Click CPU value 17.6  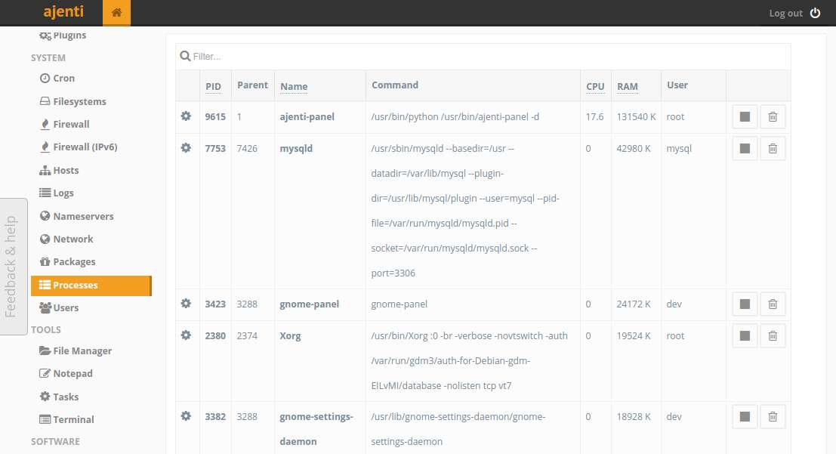coord(594,117)
